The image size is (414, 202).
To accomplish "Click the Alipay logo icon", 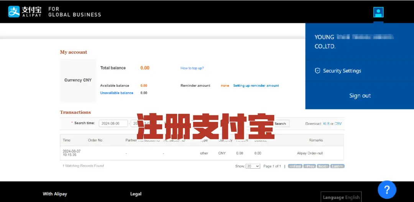I will pyautogui.click(x=14, y=11).
